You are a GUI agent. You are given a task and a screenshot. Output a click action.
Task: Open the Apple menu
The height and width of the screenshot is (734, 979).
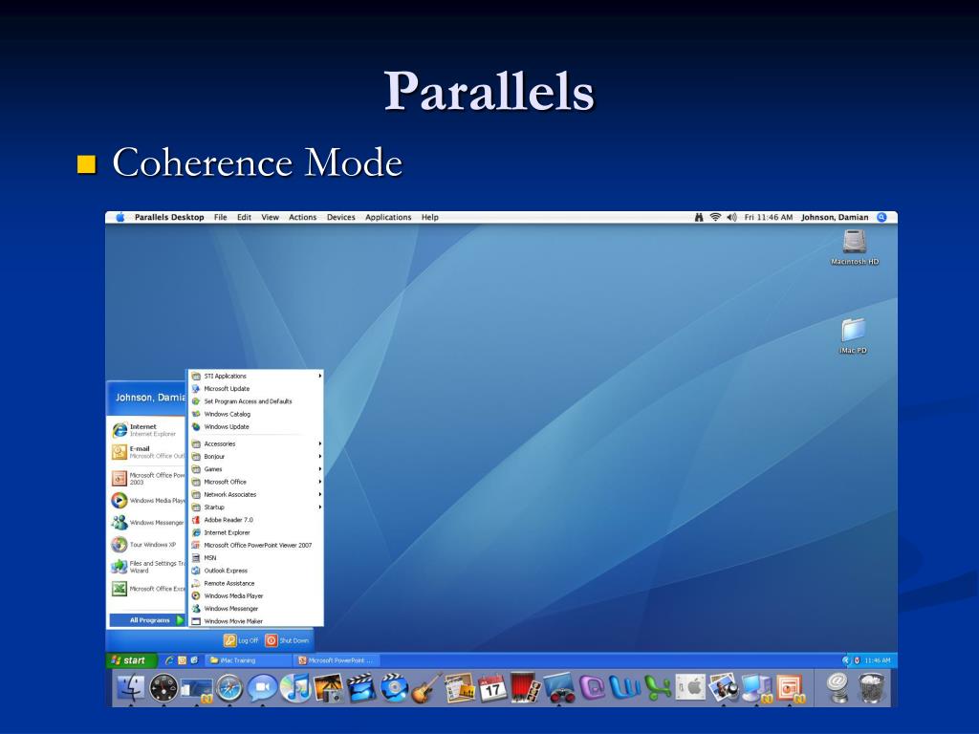[x=120, y=217]
